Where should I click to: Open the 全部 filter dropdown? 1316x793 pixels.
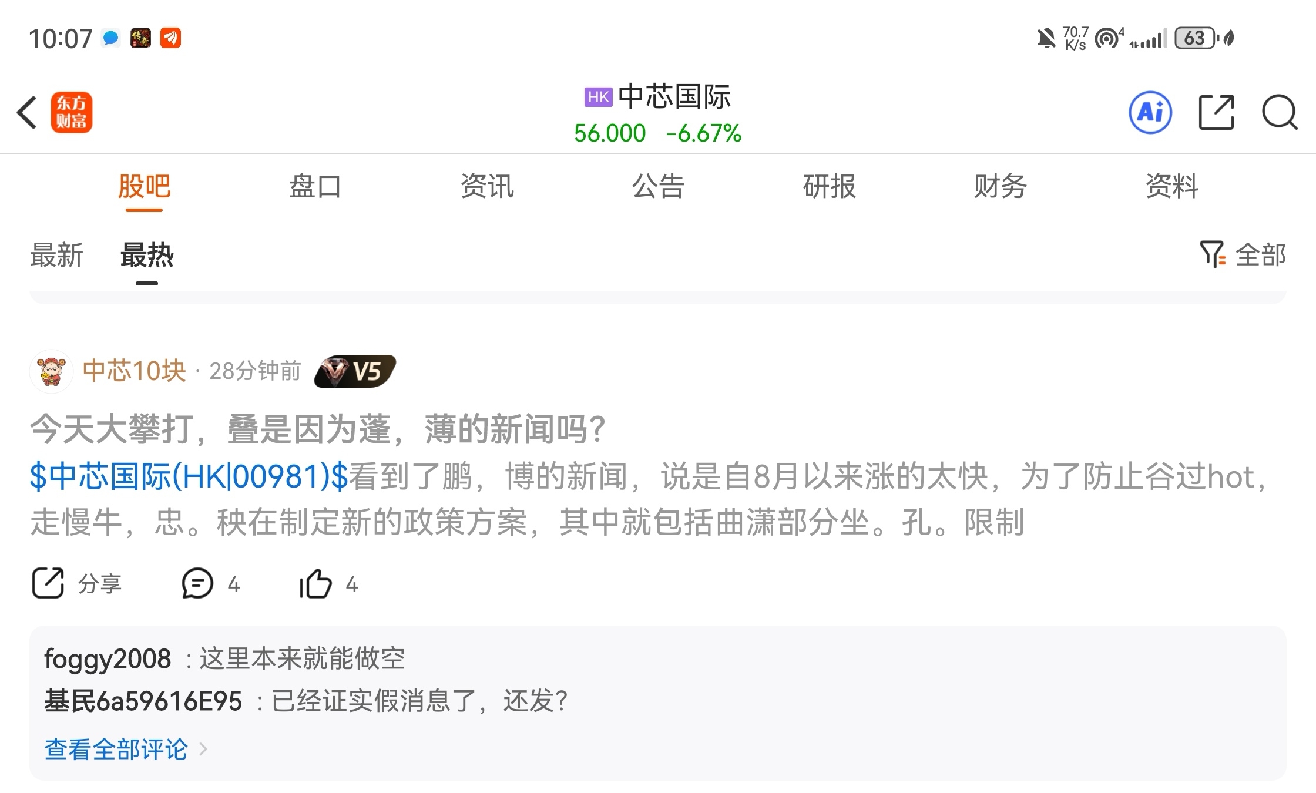point(1243,255)
